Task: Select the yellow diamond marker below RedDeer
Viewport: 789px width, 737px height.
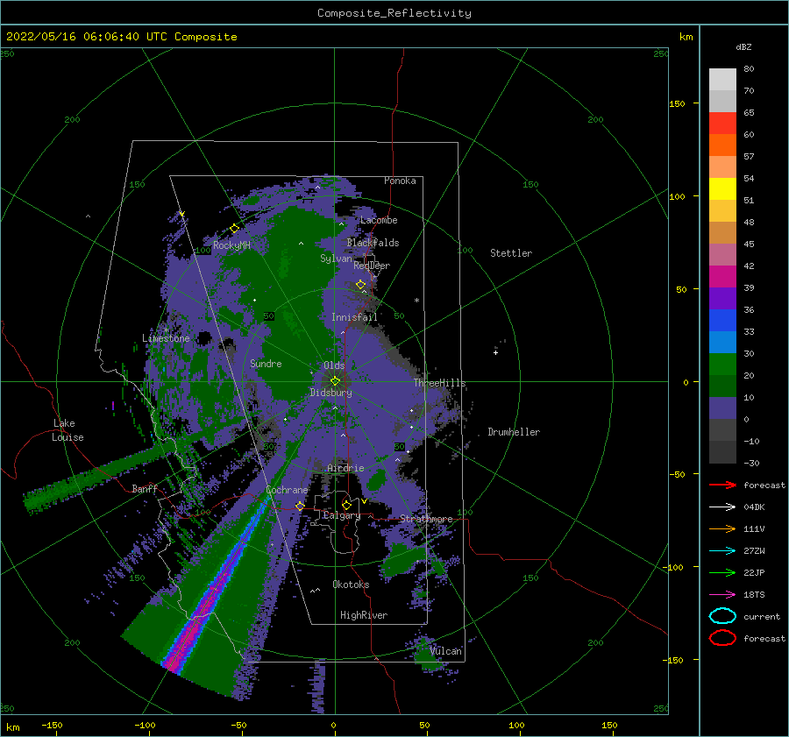Action: (x=361, y=285)
